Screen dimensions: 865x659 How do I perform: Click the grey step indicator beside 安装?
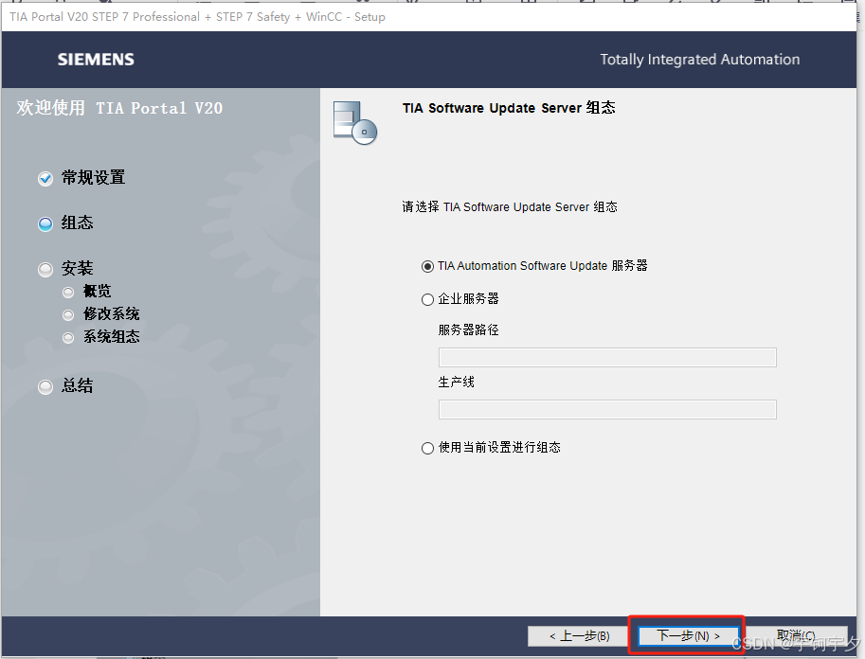(45, 270)
